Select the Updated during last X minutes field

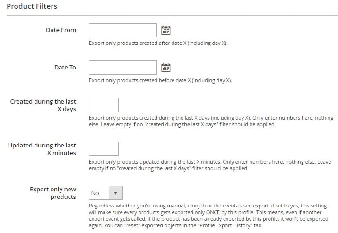click(104, 149)
